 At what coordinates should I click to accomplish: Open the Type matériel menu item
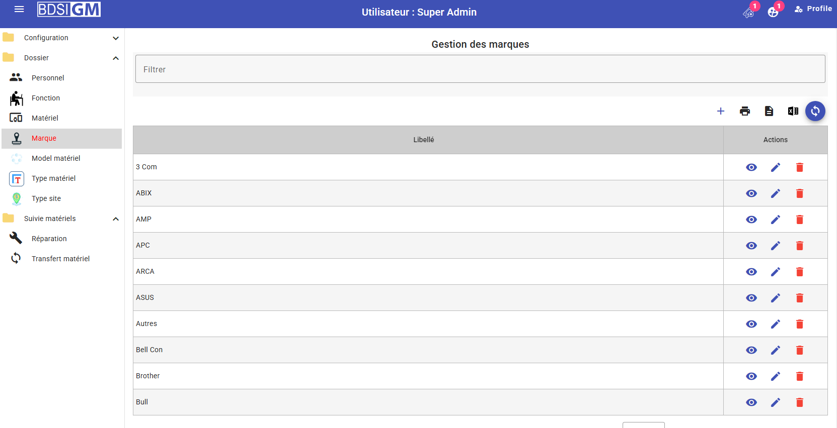pyautogui.click(x=61, y=178)
